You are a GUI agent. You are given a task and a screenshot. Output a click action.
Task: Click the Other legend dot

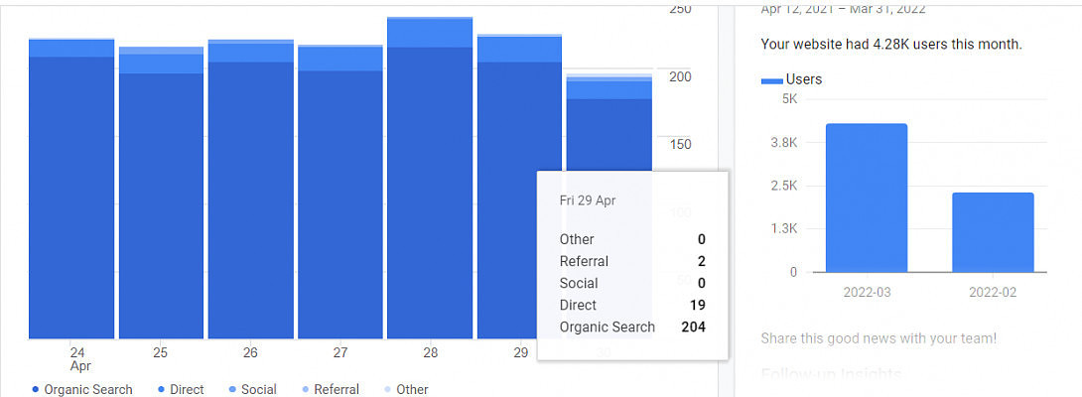coord(388,389)
